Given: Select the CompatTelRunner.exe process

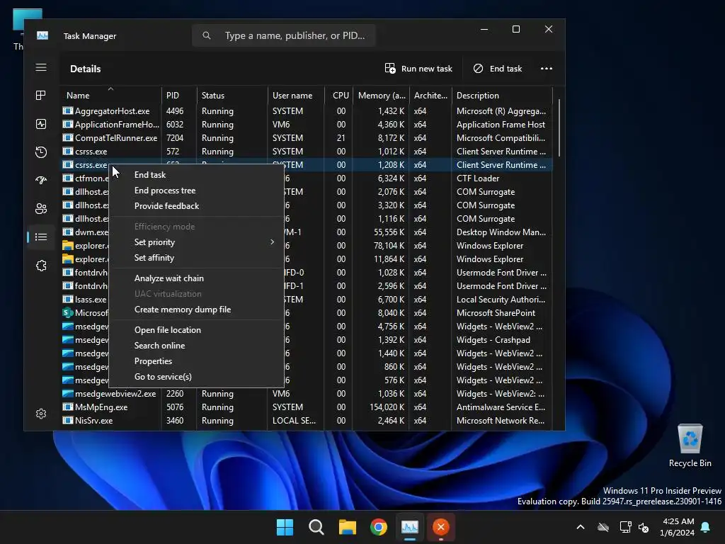Looking at the screenshot, I should 306,138.
